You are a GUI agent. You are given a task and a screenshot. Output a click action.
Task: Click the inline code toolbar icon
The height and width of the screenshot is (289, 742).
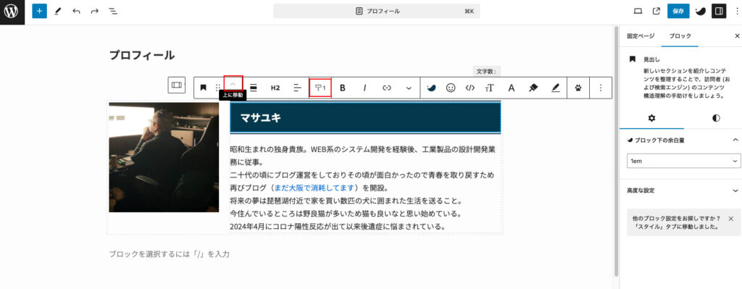470,88
